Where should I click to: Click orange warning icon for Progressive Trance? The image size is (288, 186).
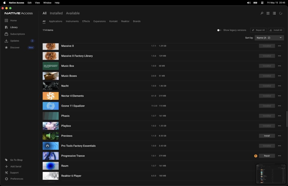point(256,156)
